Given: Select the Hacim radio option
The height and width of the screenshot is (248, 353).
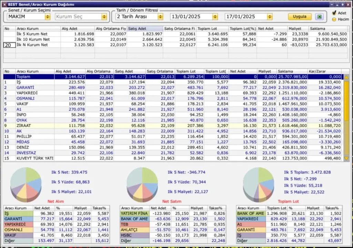Looking at the screenshot, I should pyautogui.click(x=334, y=19).
